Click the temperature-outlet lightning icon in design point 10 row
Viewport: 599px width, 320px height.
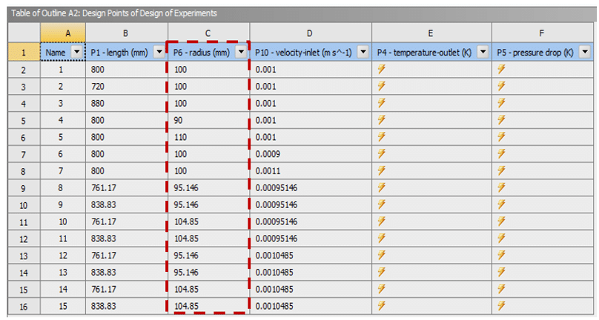(x=381, y=221)
